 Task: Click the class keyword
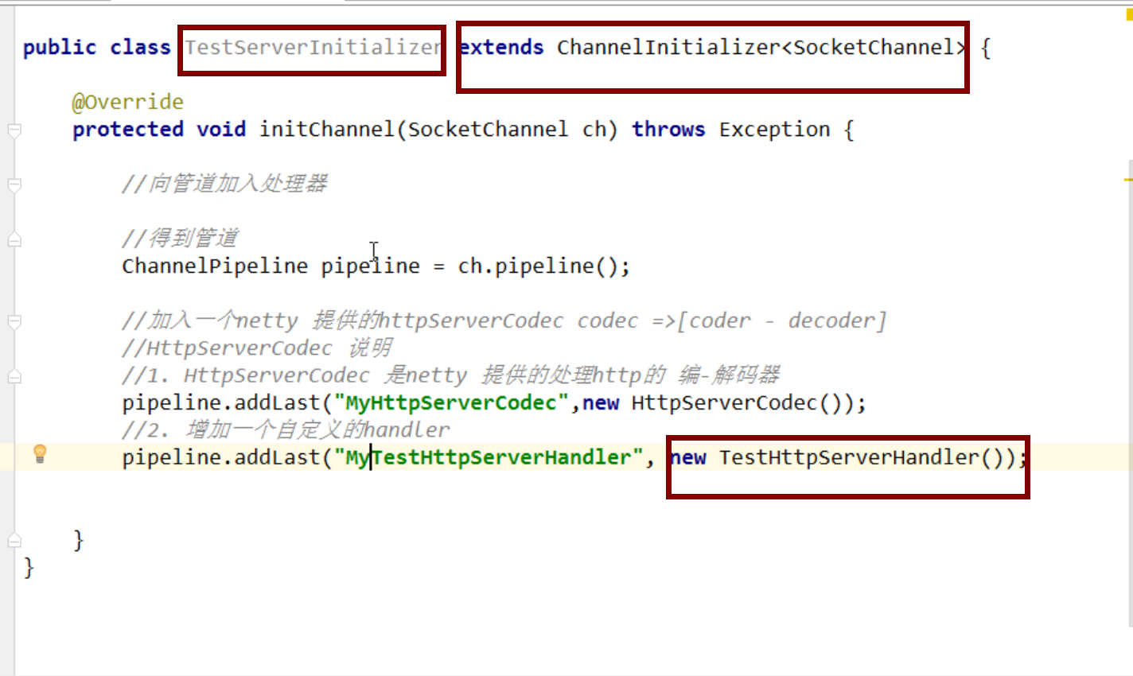coord(140,48)
